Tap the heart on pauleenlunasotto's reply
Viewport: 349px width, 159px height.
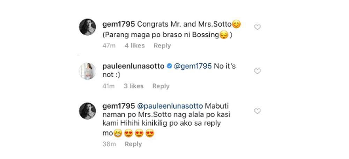pos(257,71)
